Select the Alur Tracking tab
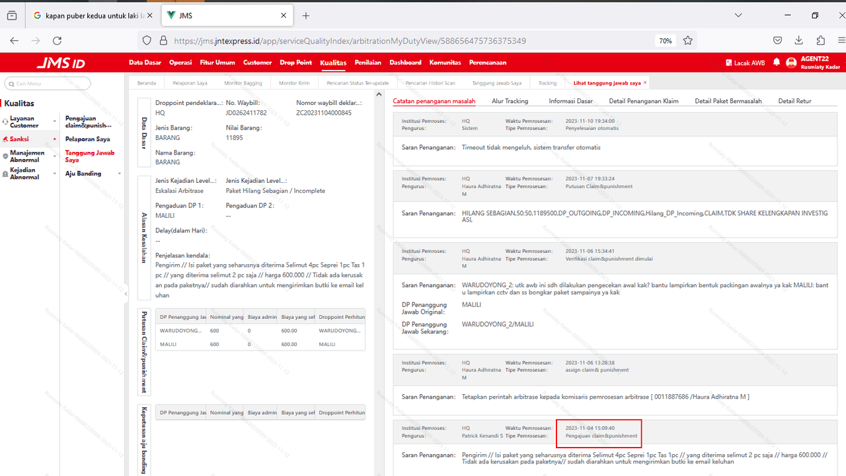 tap(510, 101)
